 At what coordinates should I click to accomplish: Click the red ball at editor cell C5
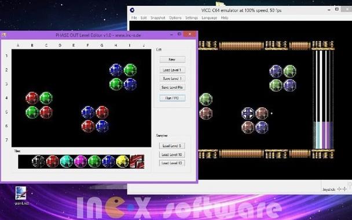click(46, 112)
